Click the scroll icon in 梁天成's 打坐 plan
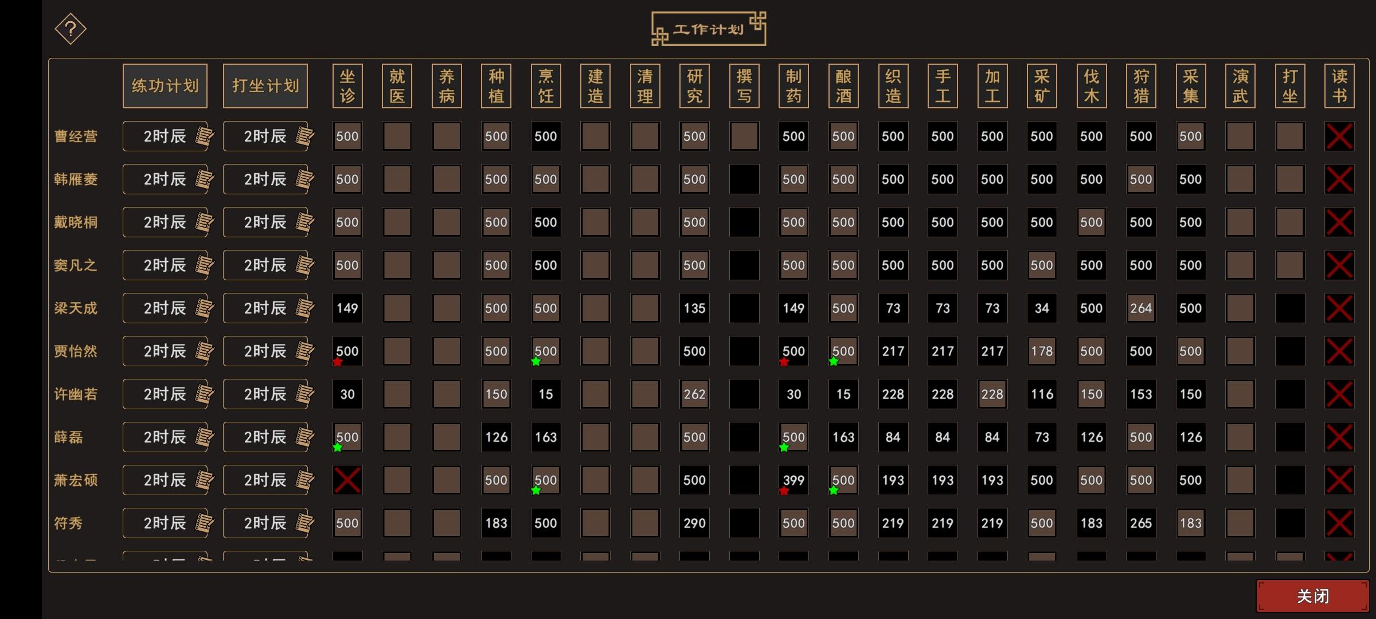This screenshot has height=619, width=1376. (305, 308)
